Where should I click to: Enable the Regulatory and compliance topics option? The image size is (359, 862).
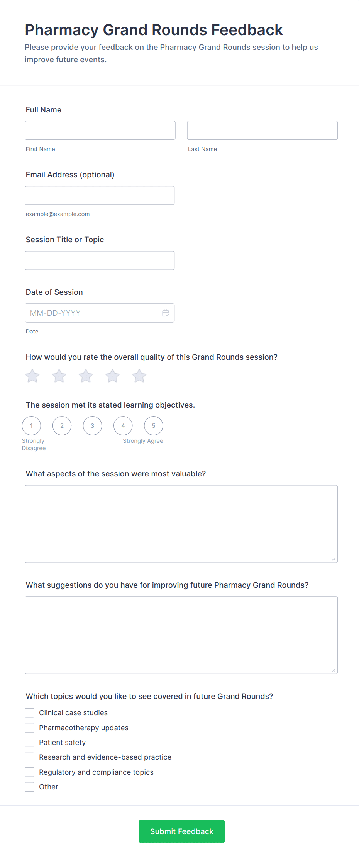coord(29,772)
